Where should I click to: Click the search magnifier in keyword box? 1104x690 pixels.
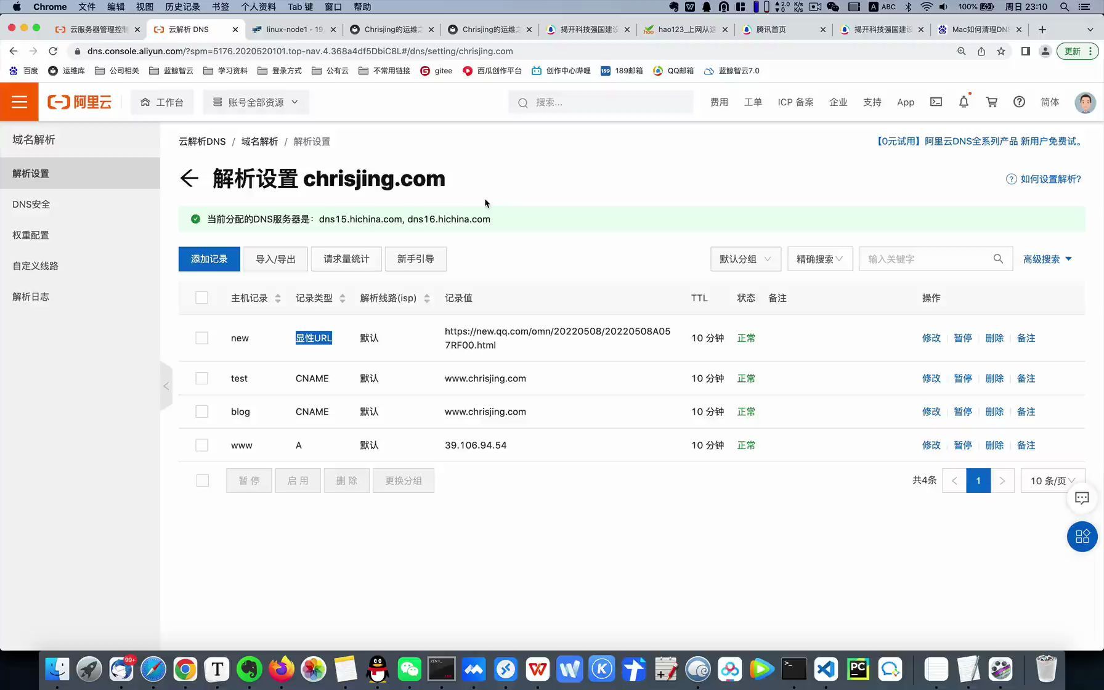[x=998, y=259]
